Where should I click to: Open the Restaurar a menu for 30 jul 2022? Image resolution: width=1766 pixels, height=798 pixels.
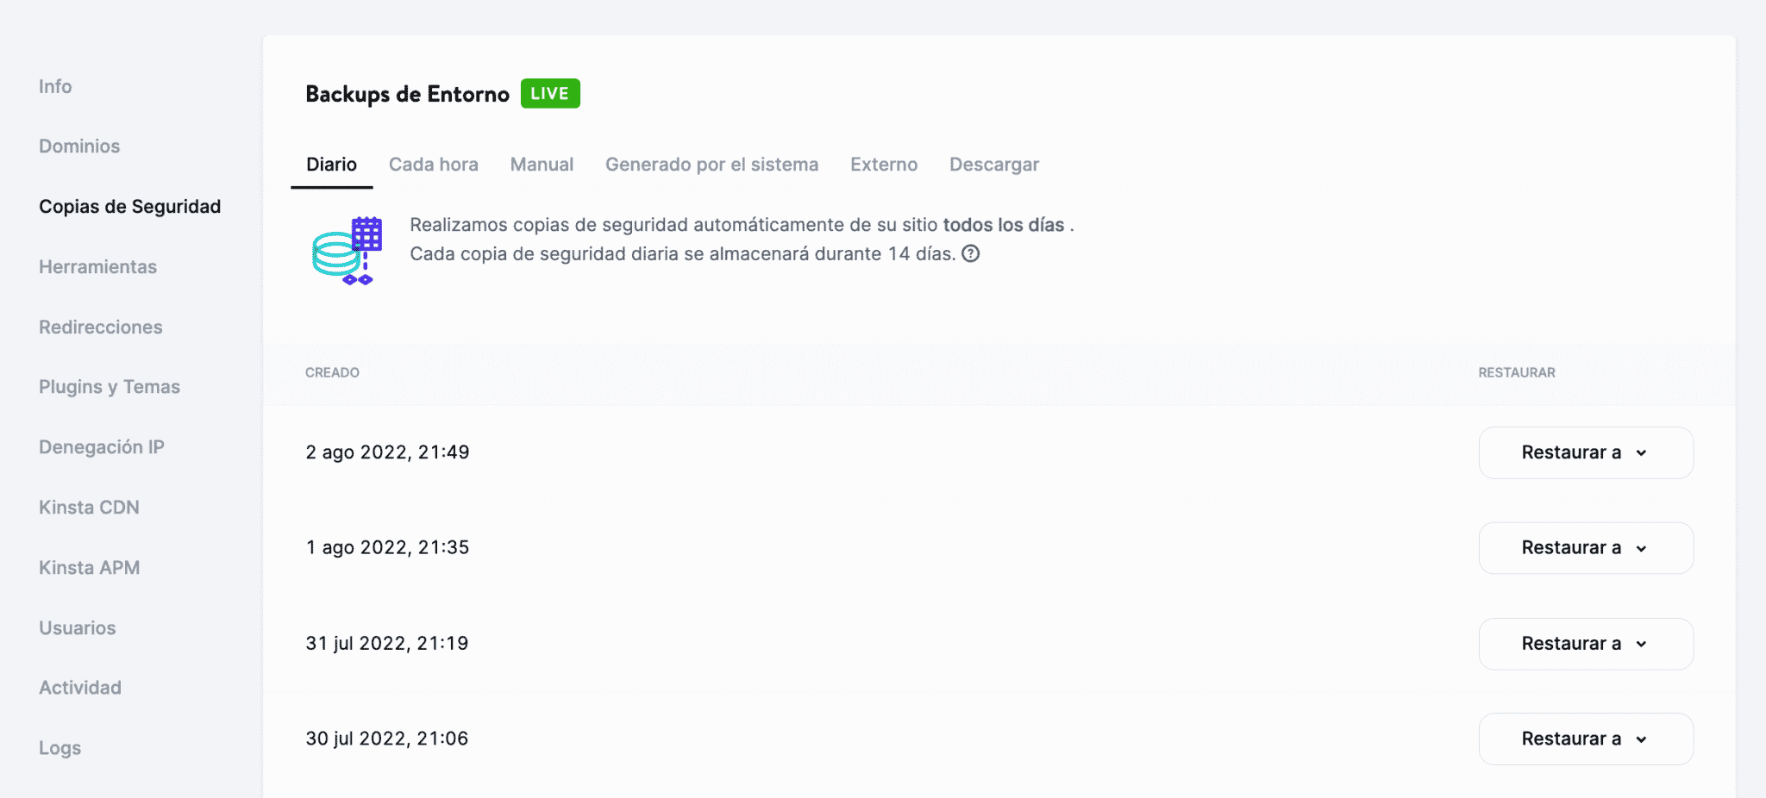[x=1585, y=739]
